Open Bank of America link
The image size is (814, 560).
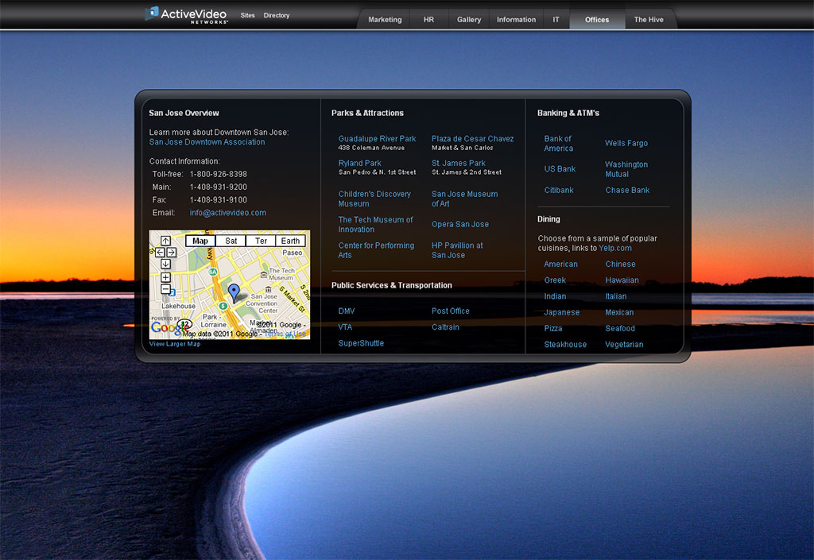(559, 144)
